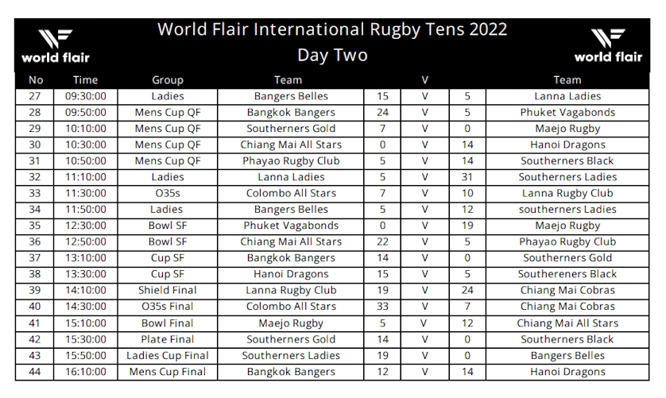Select Bangers Belles in match 43

click(567, 355)
